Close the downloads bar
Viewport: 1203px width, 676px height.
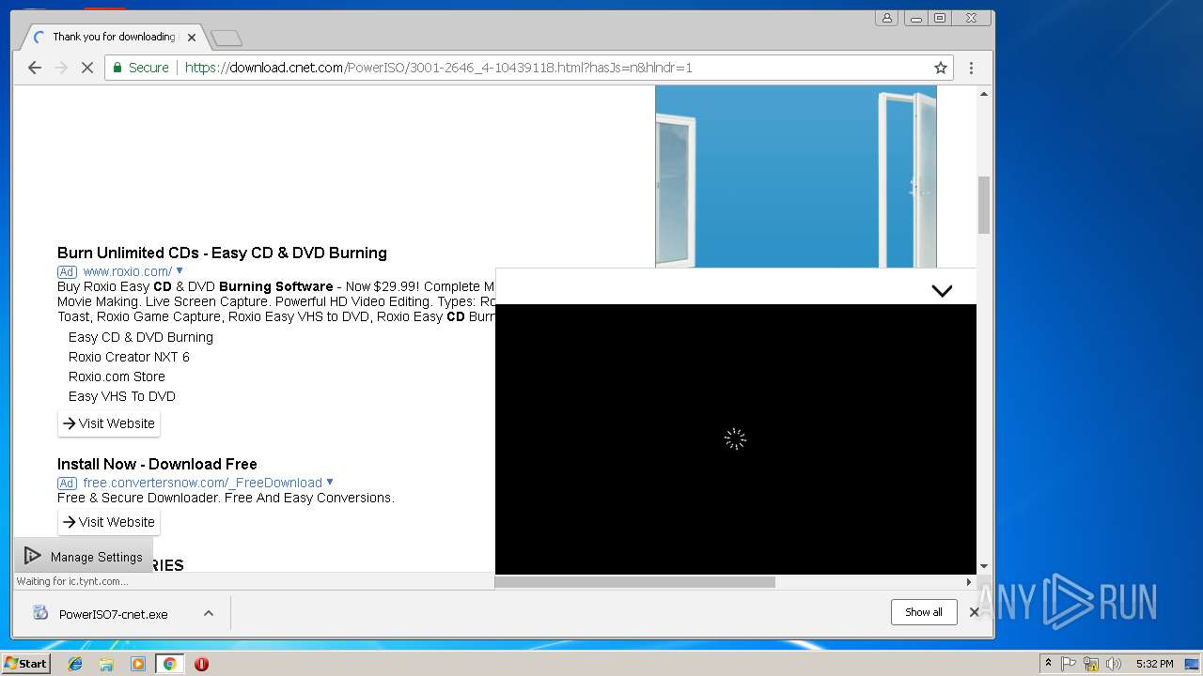click(975, 612)
